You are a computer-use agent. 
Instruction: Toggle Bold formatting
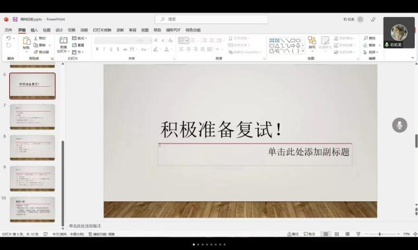coord(97,49)
